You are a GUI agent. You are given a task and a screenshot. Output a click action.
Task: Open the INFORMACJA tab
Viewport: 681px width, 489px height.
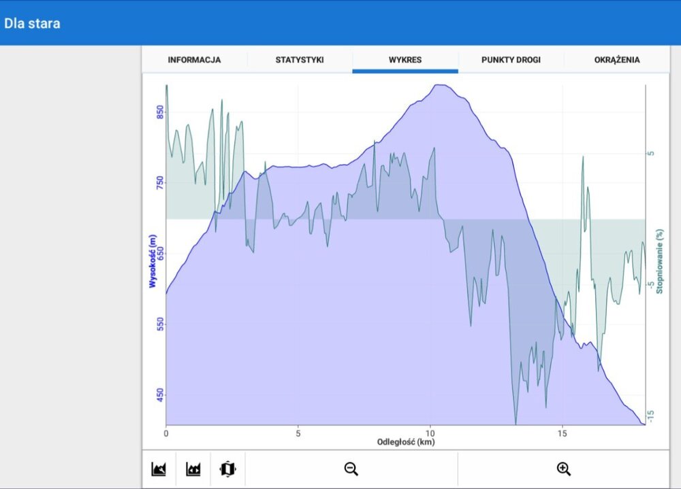point(194,60)
